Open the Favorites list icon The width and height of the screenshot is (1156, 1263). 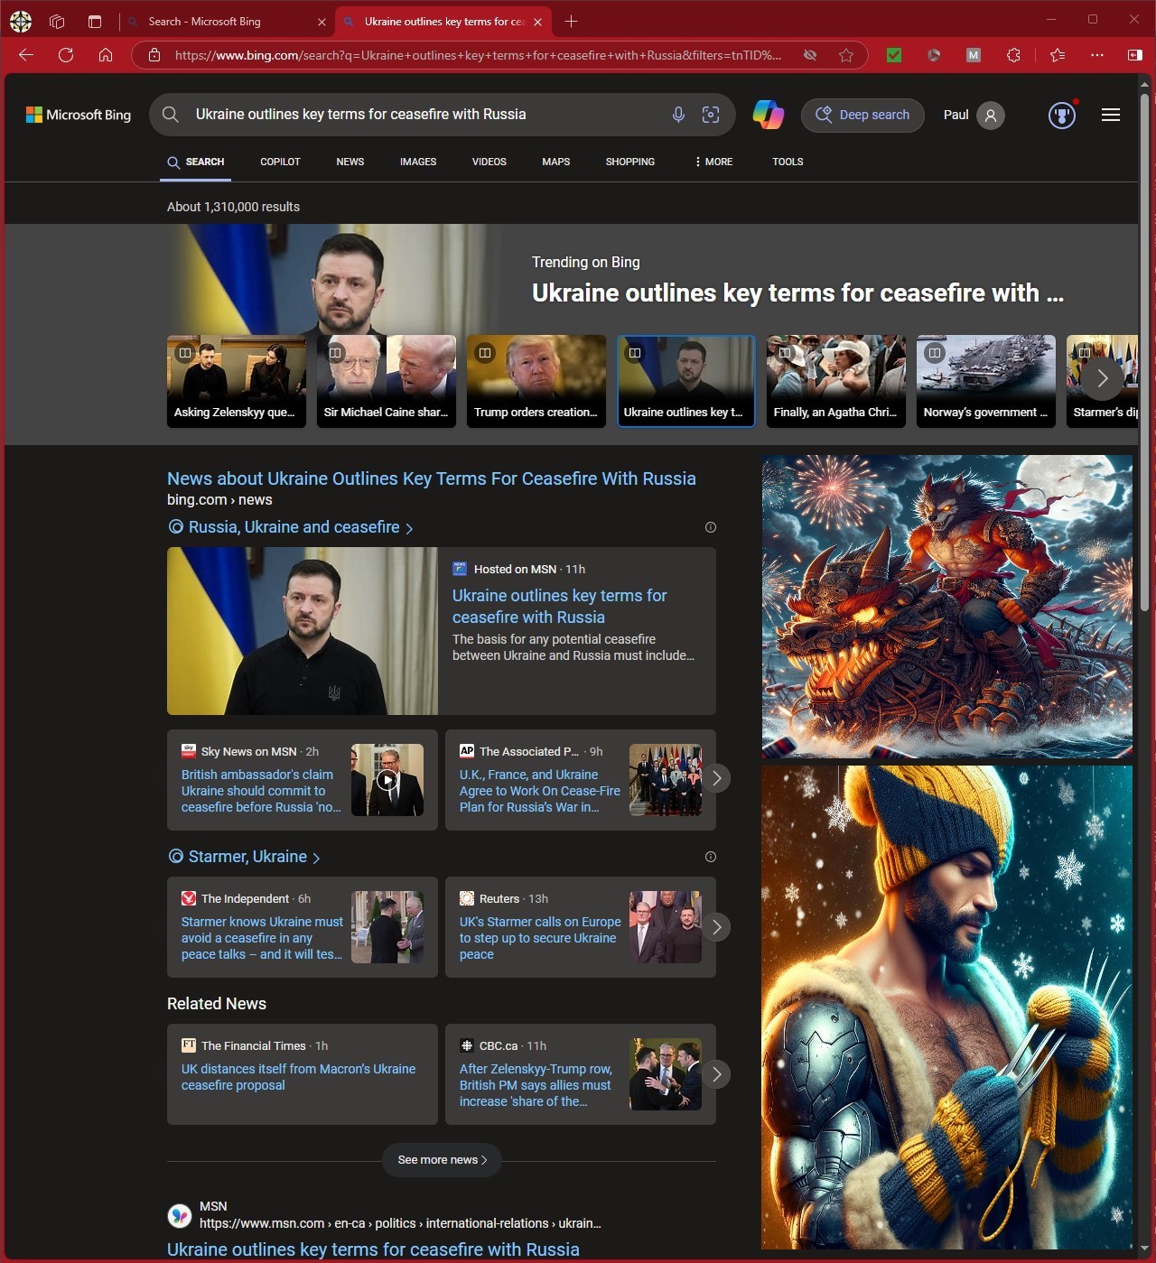pos(1058,55)
